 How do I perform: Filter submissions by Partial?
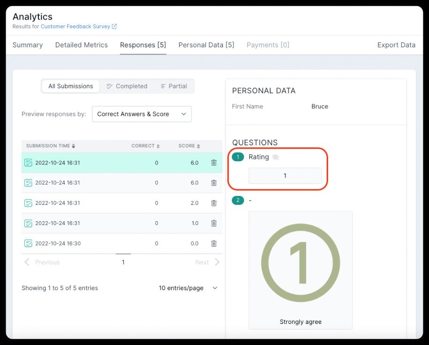click(x=173, y=86)
